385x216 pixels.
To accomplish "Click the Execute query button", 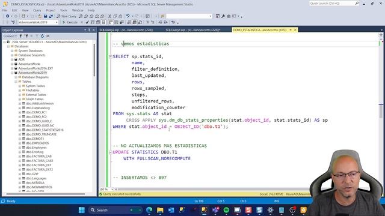I will click(x=70, y=22).
